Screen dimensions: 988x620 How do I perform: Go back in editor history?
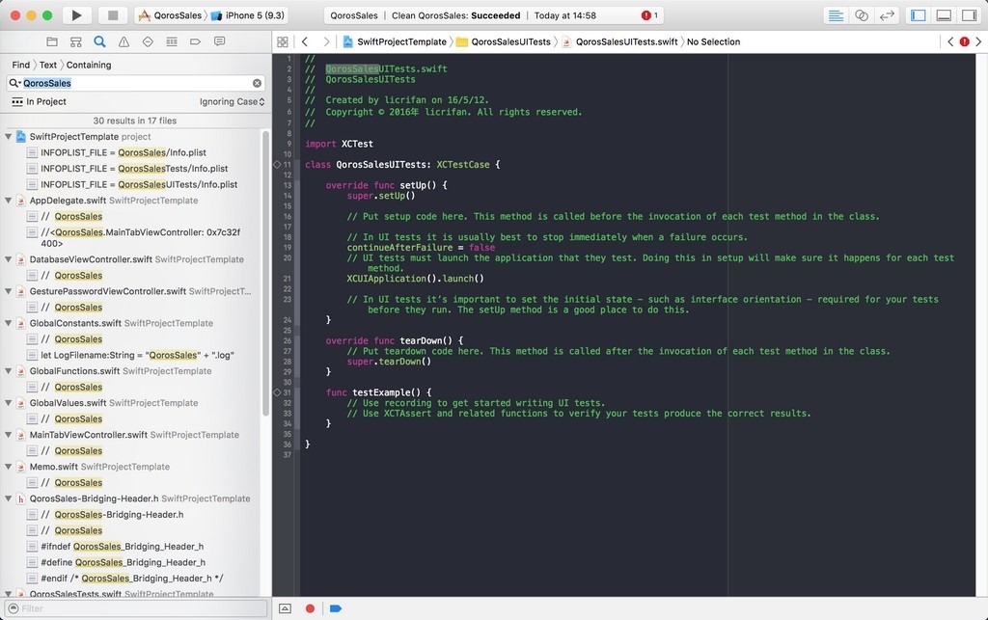pyautogui.click(x=305, y=41)
